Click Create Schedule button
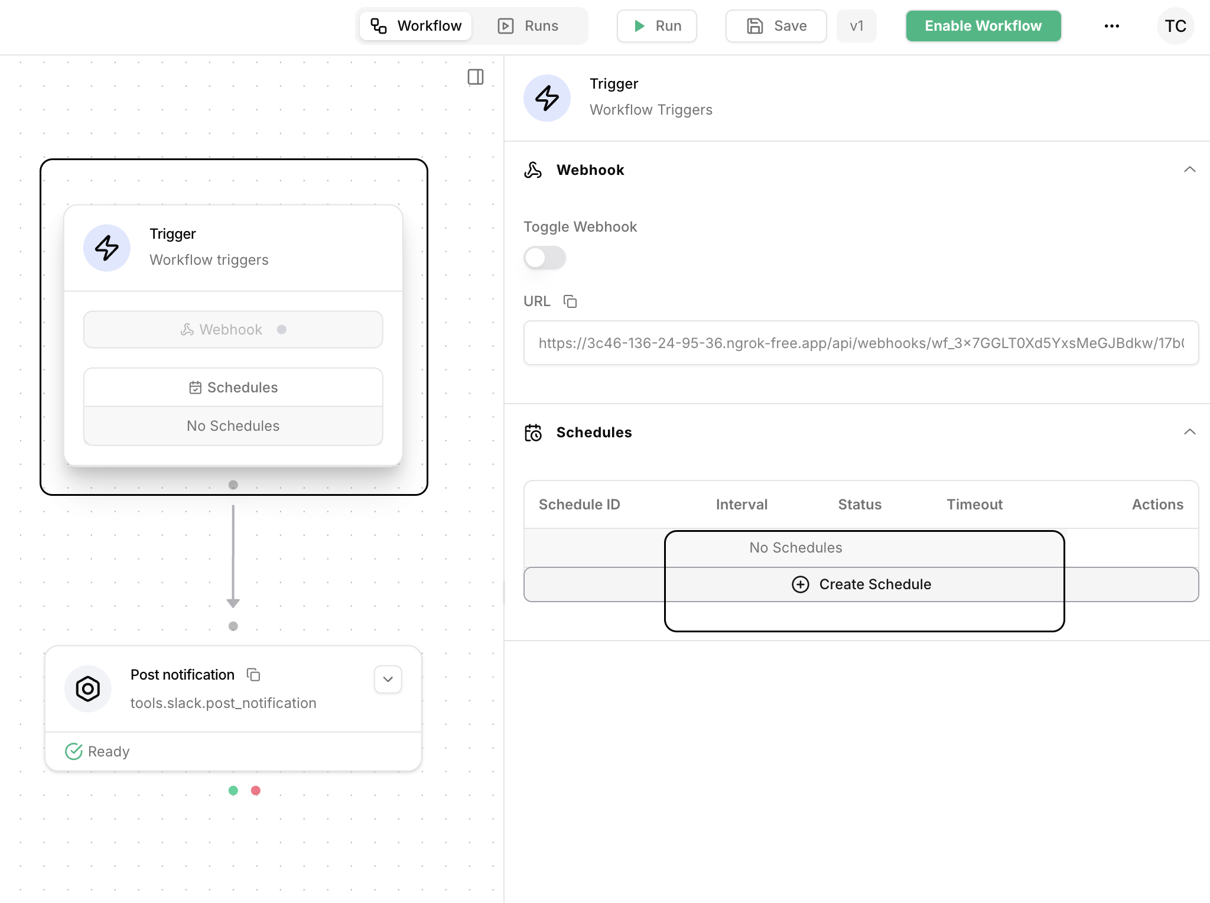This screenshot has width=1210, height=903. (861, 584)
